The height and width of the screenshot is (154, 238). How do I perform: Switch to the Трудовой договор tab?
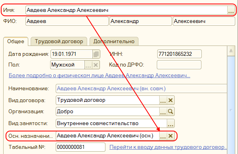[x=59, y=41]
